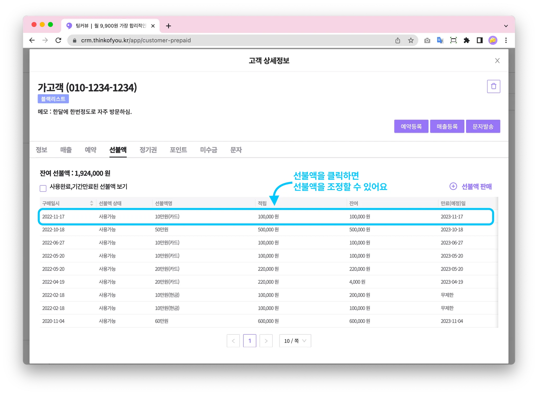Screen dimensions: 538x395
Task: Toggle the browser side panel icon
Action: click(x=480, y=40)
